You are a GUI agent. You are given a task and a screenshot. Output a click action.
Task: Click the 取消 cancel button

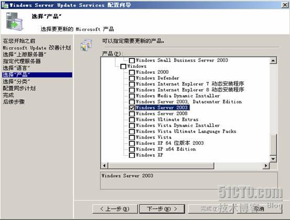tap(259, 209)
